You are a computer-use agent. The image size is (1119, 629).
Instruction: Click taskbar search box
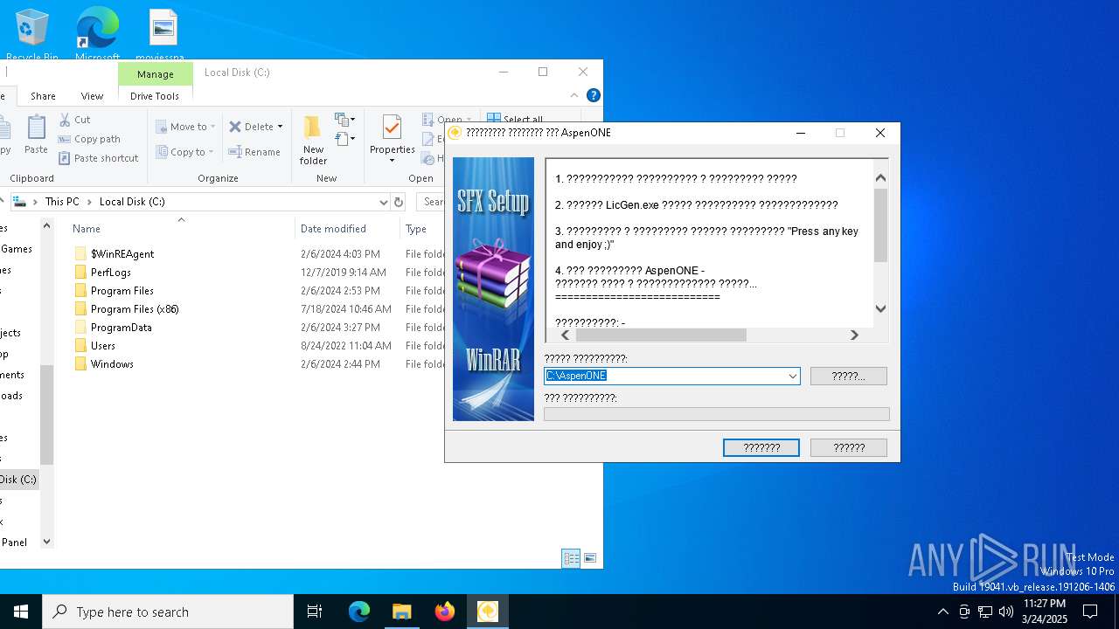tap(168, 612)
